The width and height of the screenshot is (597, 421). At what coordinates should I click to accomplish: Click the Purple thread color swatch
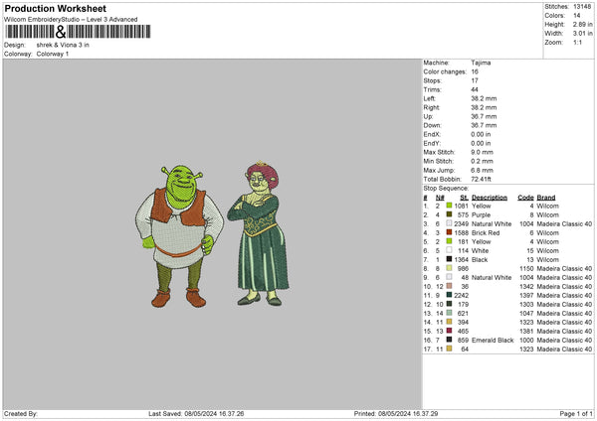click(449, 214)
